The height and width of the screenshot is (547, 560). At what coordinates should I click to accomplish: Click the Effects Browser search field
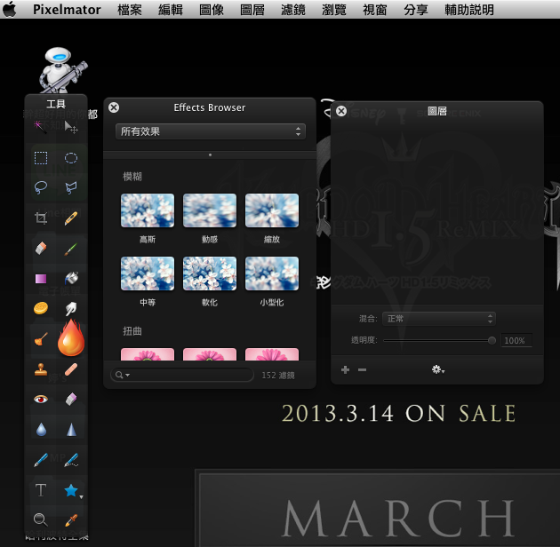(x=182, y=375)
